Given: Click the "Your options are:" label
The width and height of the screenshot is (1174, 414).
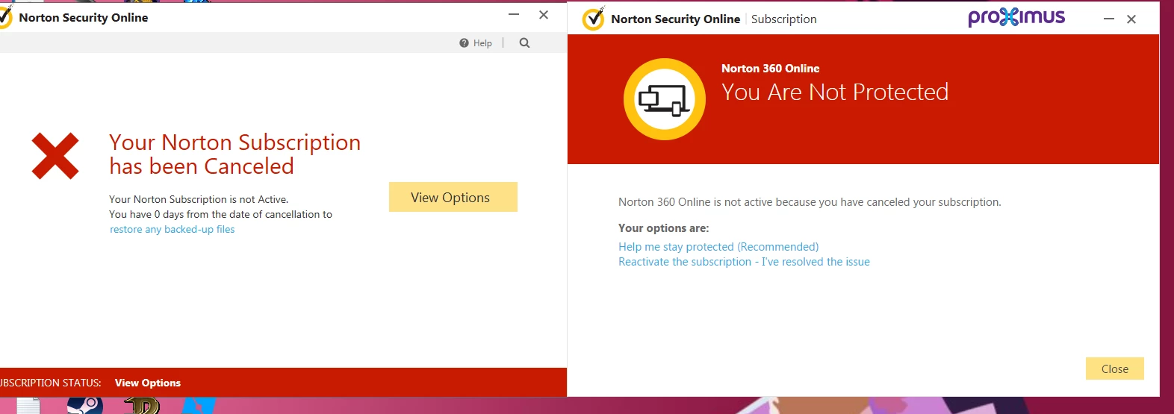Looking at the screenshot, I should (x=663, y=228).
